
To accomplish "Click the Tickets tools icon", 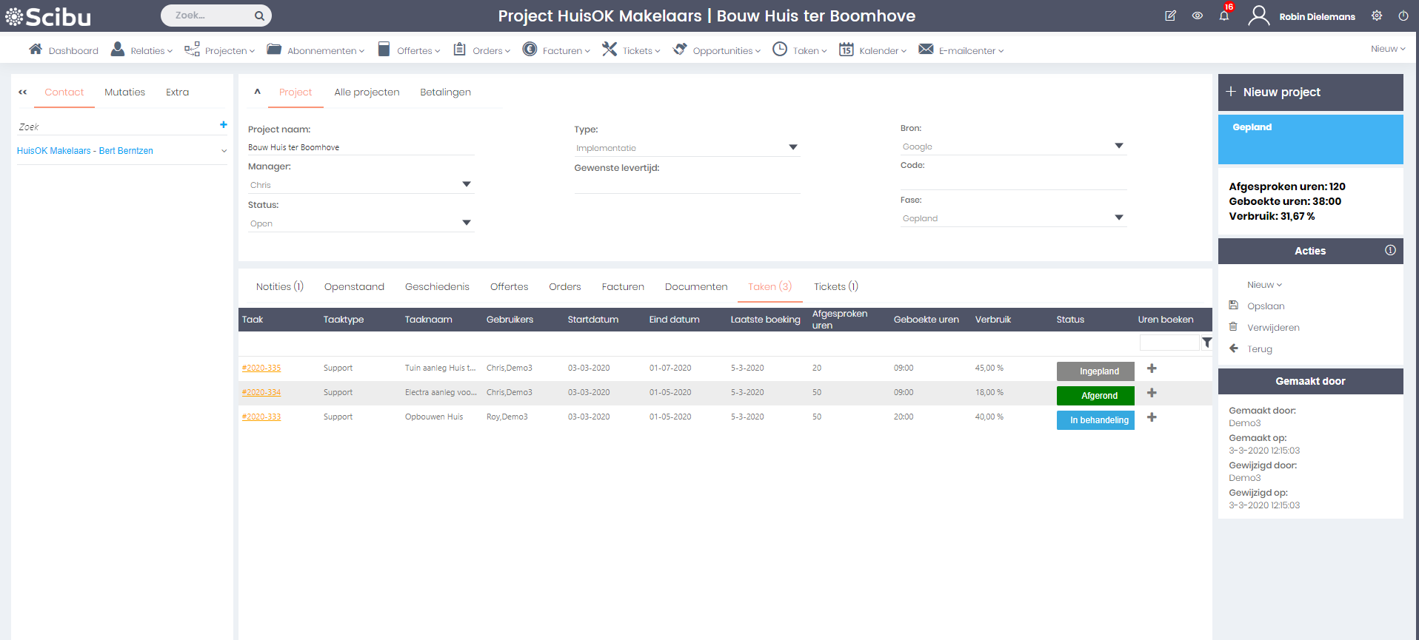I will click(610, 49).
